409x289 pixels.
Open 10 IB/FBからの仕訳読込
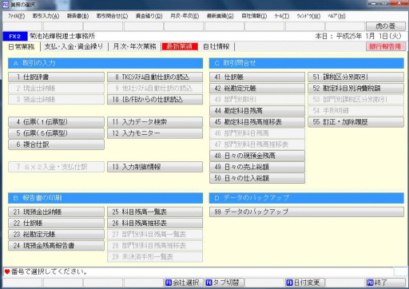[155, 100]
